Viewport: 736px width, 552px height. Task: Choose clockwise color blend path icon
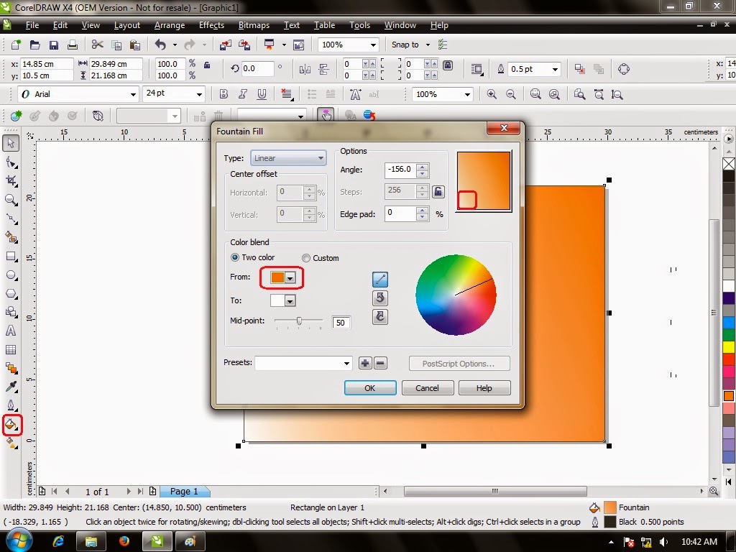pyautogui.click(x=379, y=316)
